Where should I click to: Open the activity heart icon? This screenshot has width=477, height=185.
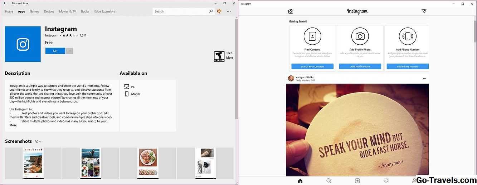(x=386, y=181)
